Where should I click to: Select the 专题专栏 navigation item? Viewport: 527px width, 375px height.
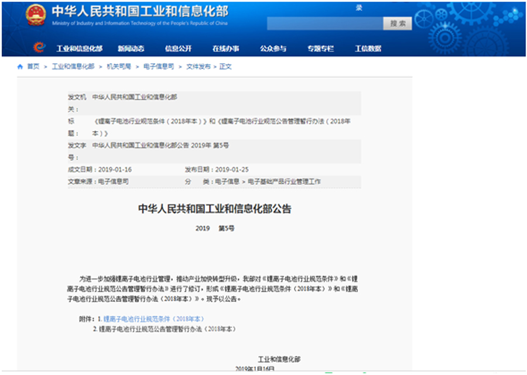pyautogui.click(x=320, y=49)
